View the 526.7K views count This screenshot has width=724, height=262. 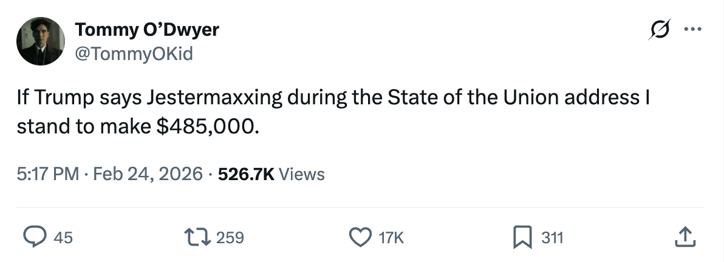pyautogui.click(x=245, y=175)
